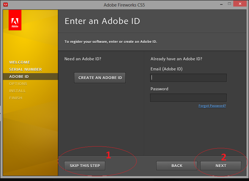
Task: Focus the Email (Adobe ID) field
Action: click(188, 78)
